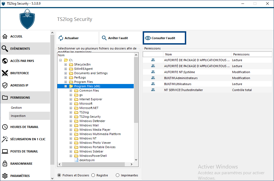Click the Actualiser button
This screenshot has height=181, width=274.
click(77, 38)
